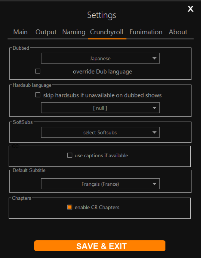
Task: Switch to the Main tab
Action: pos(20,32)
